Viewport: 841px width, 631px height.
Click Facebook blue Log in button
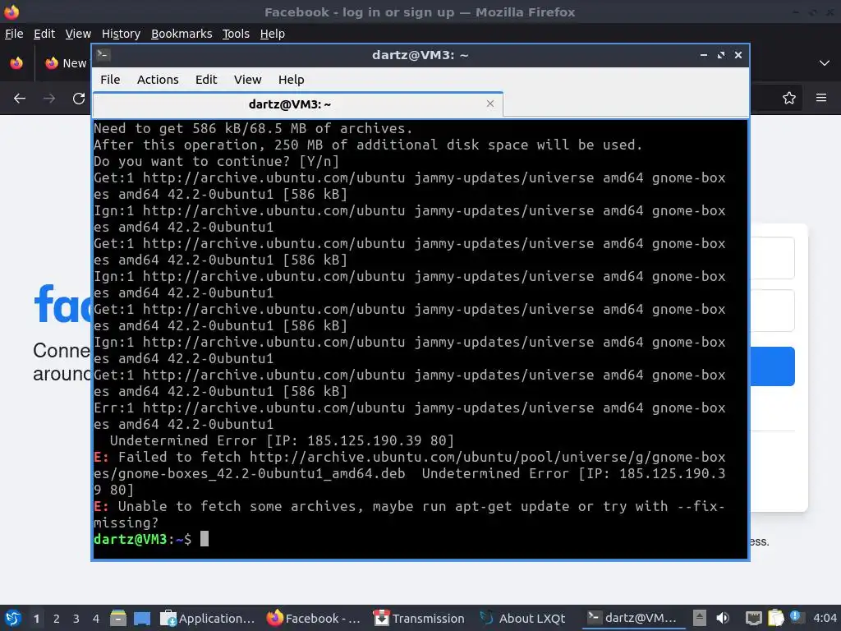click(x=772, y=366)
